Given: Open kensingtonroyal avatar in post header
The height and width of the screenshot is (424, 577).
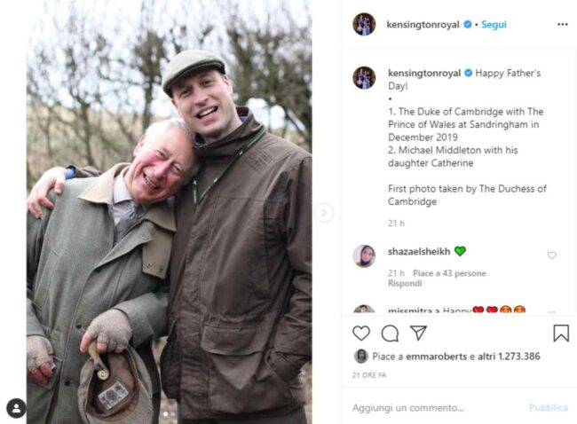Looking at the screenshot, I should point(364,25).
